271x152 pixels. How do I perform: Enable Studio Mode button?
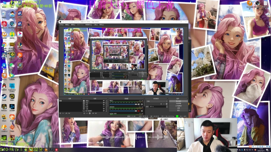pyautogui.click(x=178, y=106)
